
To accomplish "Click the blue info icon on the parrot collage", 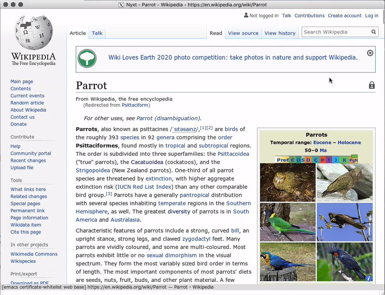I will (368, 278).
